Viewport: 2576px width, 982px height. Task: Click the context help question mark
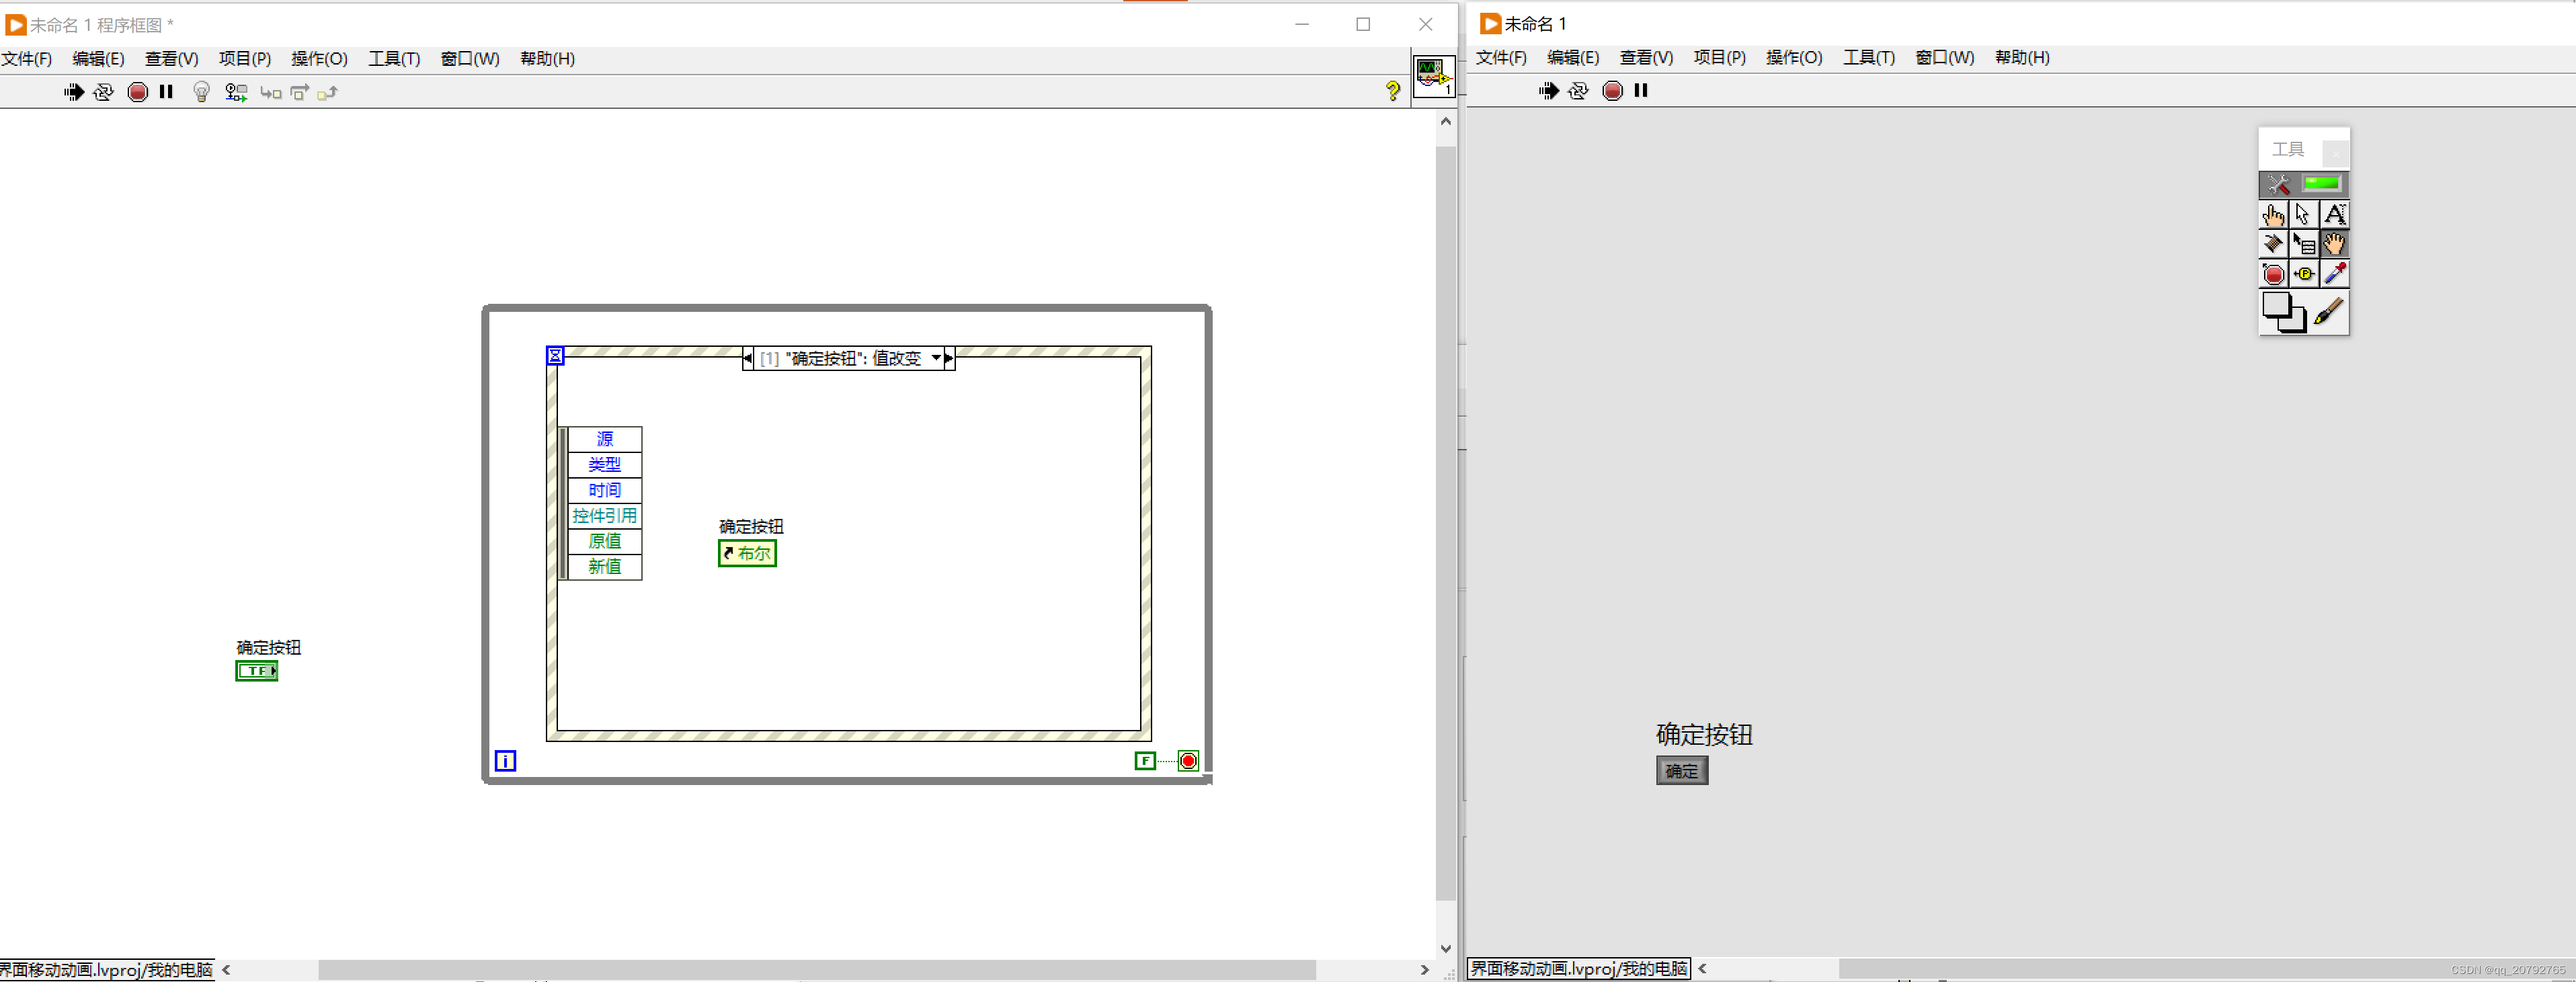pyautogui.click(x=1392, y=92)
